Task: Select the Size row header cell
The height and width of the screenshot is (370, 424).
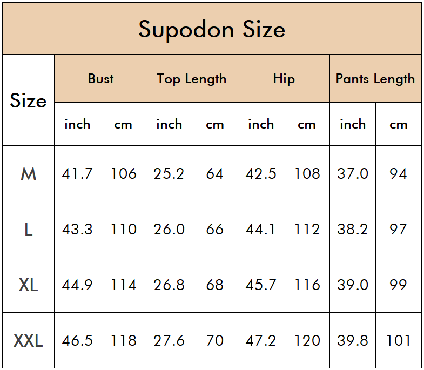Action: coord(29,100)
